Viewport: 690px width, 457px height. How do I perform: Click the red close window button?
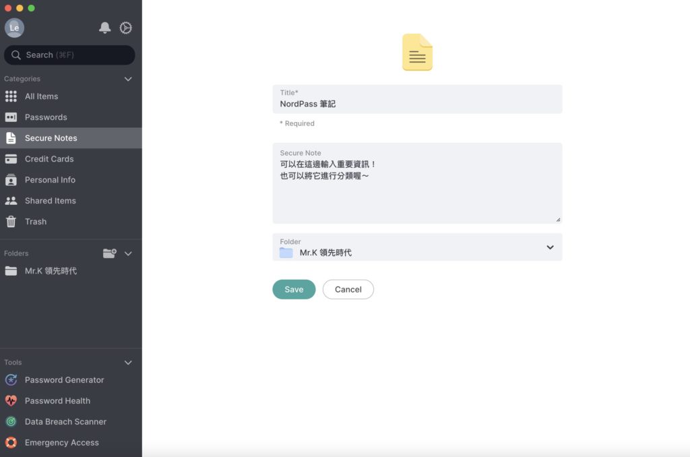coord(8,8)
